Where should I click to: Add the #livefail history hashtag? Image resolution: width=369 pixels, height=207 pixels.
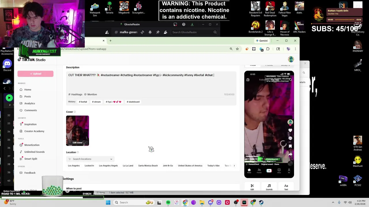[x=83, y=102]
